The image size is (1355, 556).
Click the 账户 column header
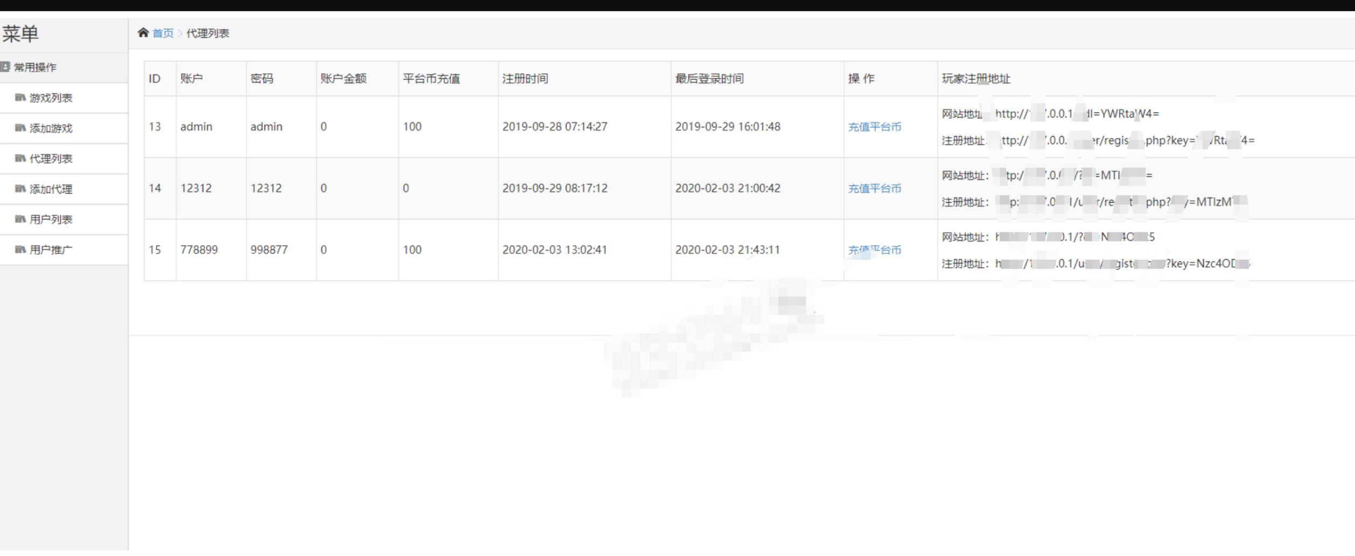192,79
